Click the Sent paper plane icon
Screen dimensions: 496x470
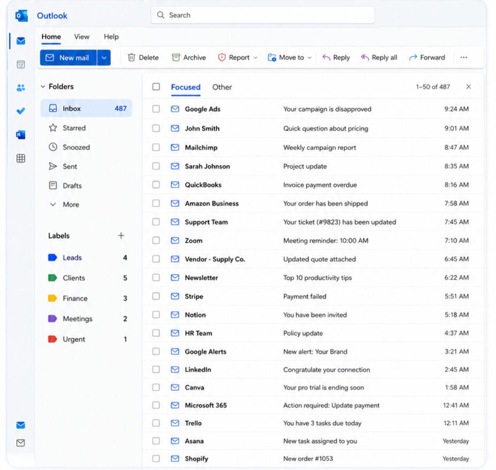coord(53,166)
